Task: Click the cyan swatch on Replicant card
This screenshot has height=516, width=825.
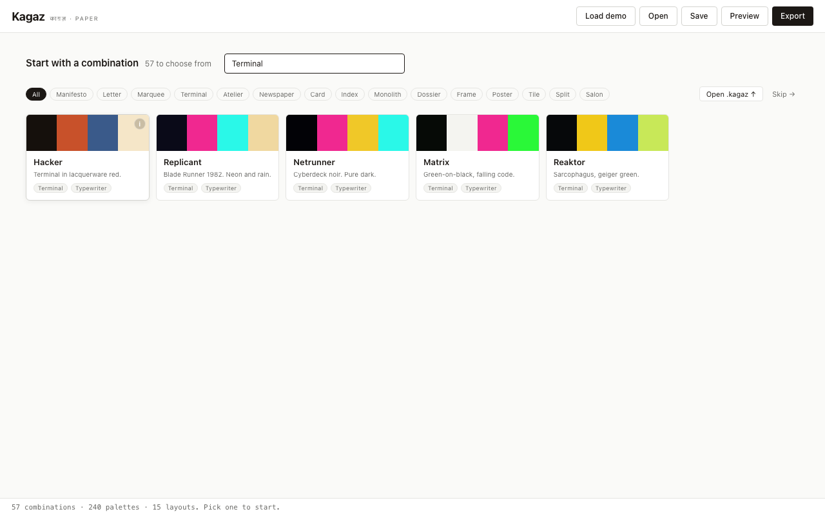Action: (x=233, y=133)
